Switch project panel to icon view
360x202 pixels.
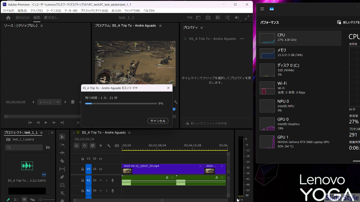(24, 200)
